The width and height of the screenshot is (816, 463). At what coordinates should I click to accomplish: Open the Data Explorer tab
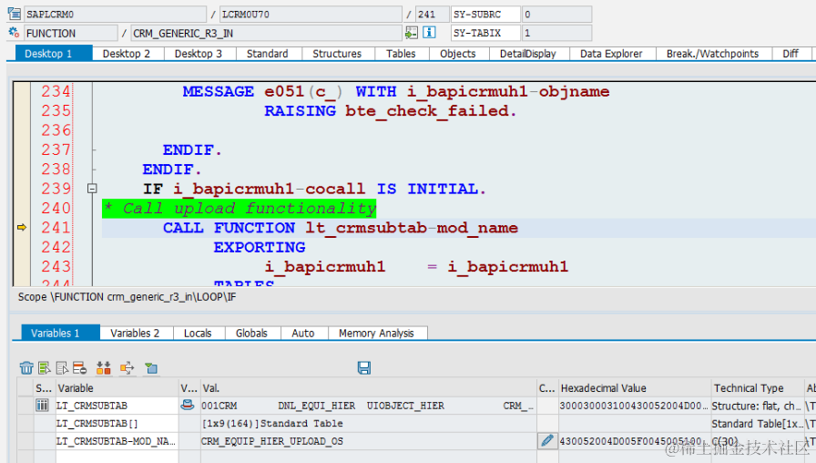(611, 54)
